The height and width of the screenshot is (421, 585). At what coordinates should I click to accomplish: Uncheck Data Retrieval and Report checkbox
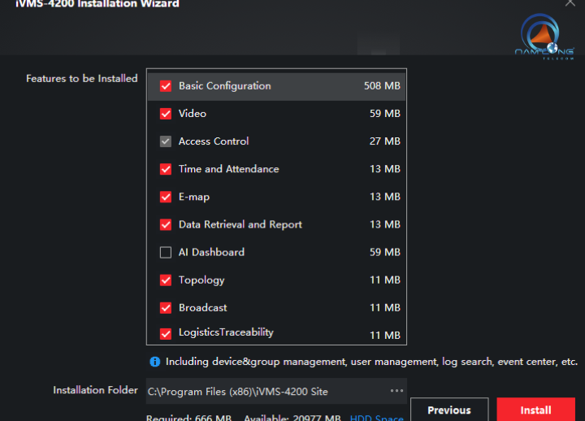click(x=166, y=224)
